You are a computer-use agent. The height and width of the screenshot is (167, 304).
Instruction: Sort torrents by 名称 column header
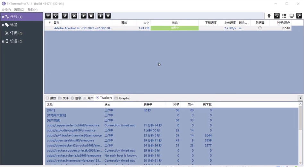pos(82,23)
